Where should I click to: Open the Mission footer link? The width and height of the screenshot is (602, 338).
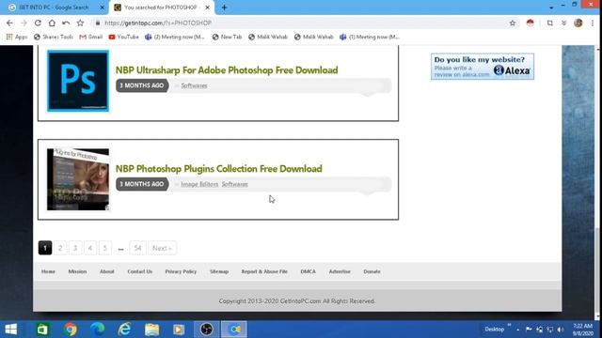(x=77, y=271)
